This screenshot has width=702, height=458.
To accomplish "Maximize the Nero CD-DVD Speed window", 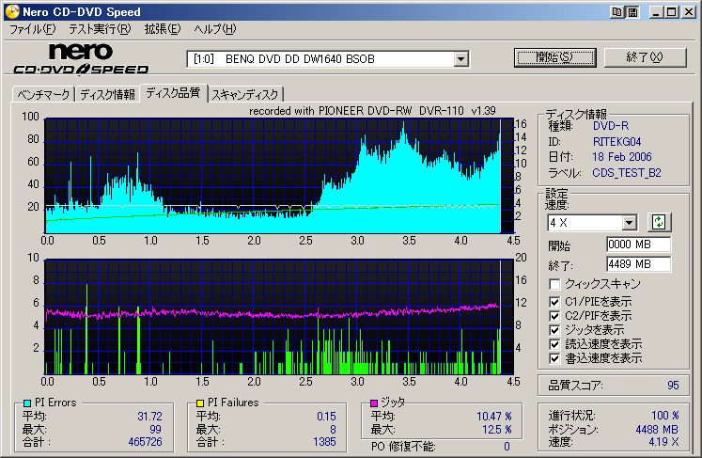I will (672, 12).
